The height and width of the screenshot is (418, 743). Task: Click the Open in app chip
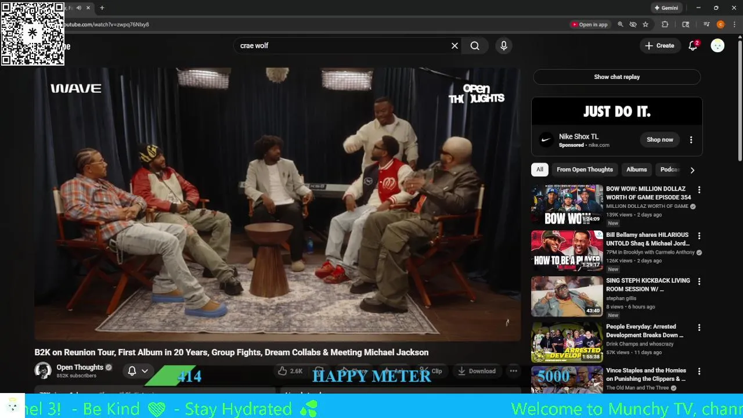(589, 24)
